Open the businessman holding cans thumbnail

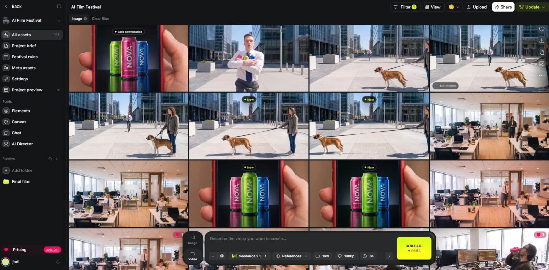[249, 58]
